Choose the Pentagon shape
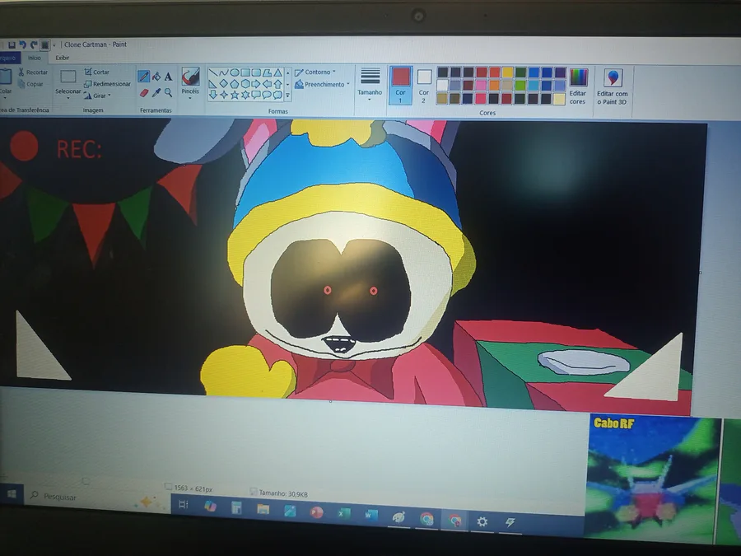741x556 pixels. point(235,84)
